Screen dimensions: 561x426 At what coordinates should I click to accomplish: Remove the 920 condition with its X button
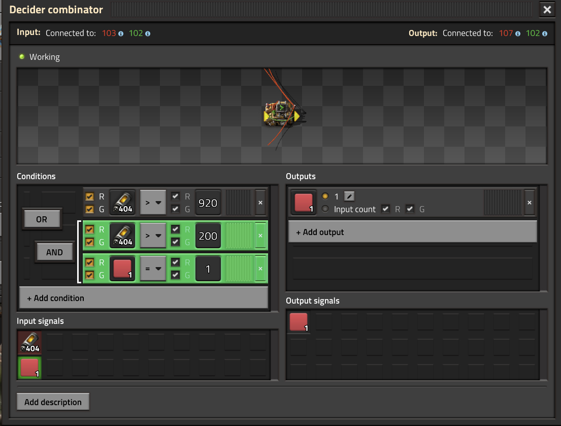click(x=260, y=203)
